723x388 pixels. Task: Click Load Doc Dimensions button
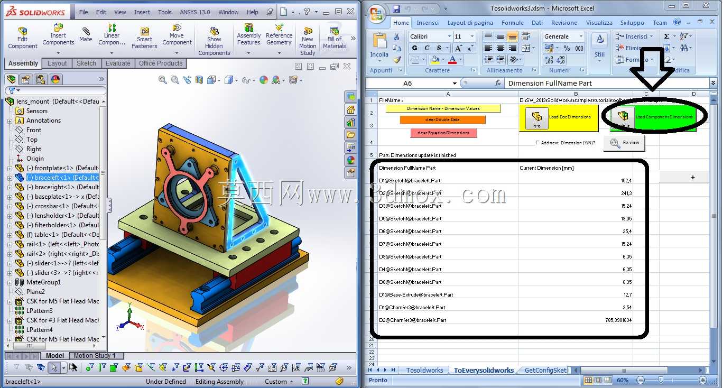pyautogui.click(x=558, y=117)
